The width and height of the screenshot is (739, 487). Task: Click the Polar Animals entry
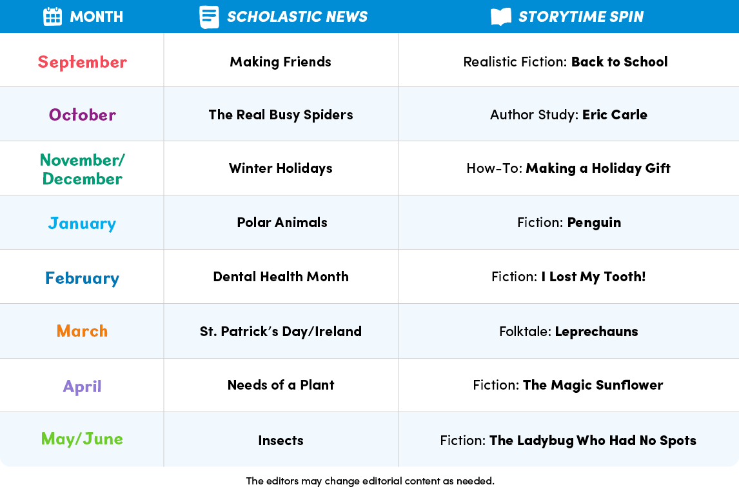tap(282, 222)
